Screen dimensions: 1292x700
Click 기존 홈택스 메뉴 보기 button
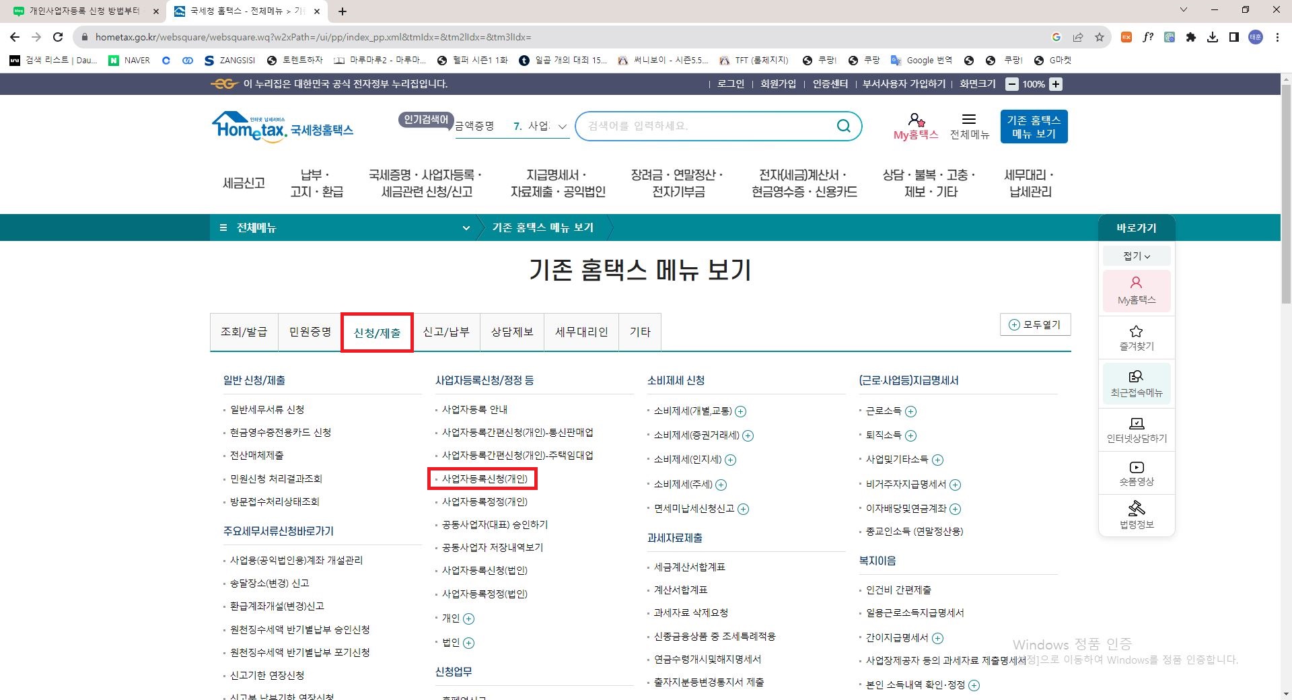tap(1034, 127)
